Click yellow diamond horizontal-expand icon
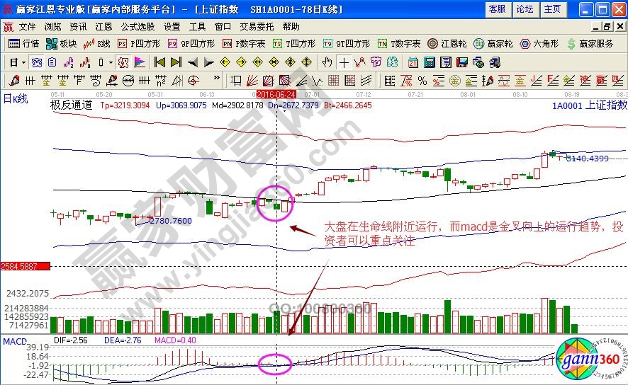This screenshot has width=628, height=385. pyautogui.click(x=258, y=62)
